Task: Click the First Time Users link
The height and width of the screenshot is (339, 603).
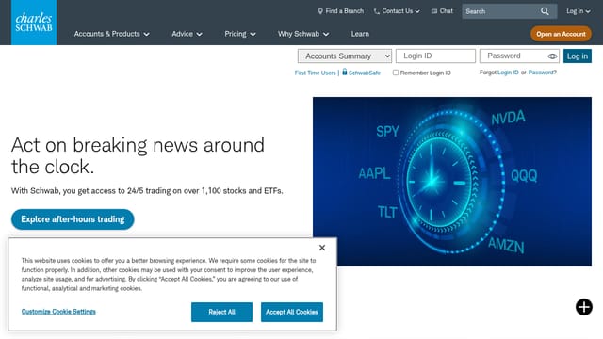Action: 316,73
